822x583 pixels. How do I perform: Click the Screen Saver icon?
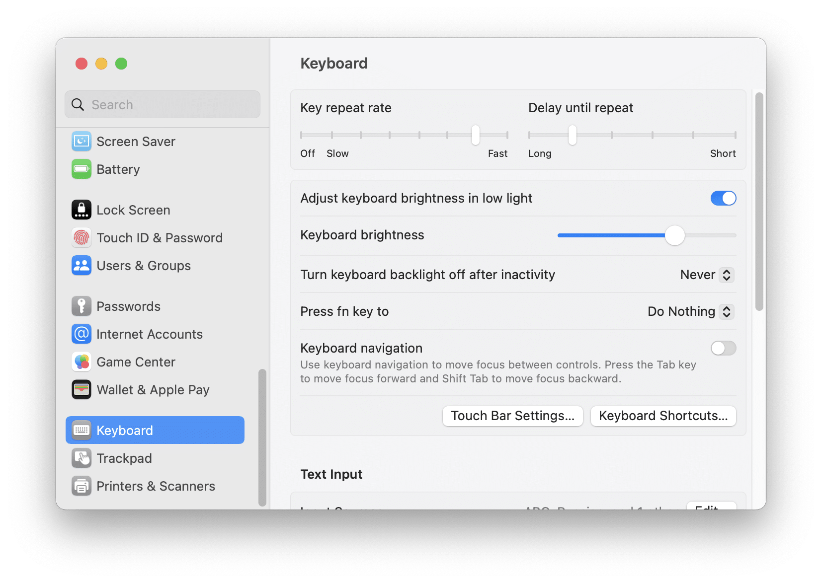click(x=81, y=141)
